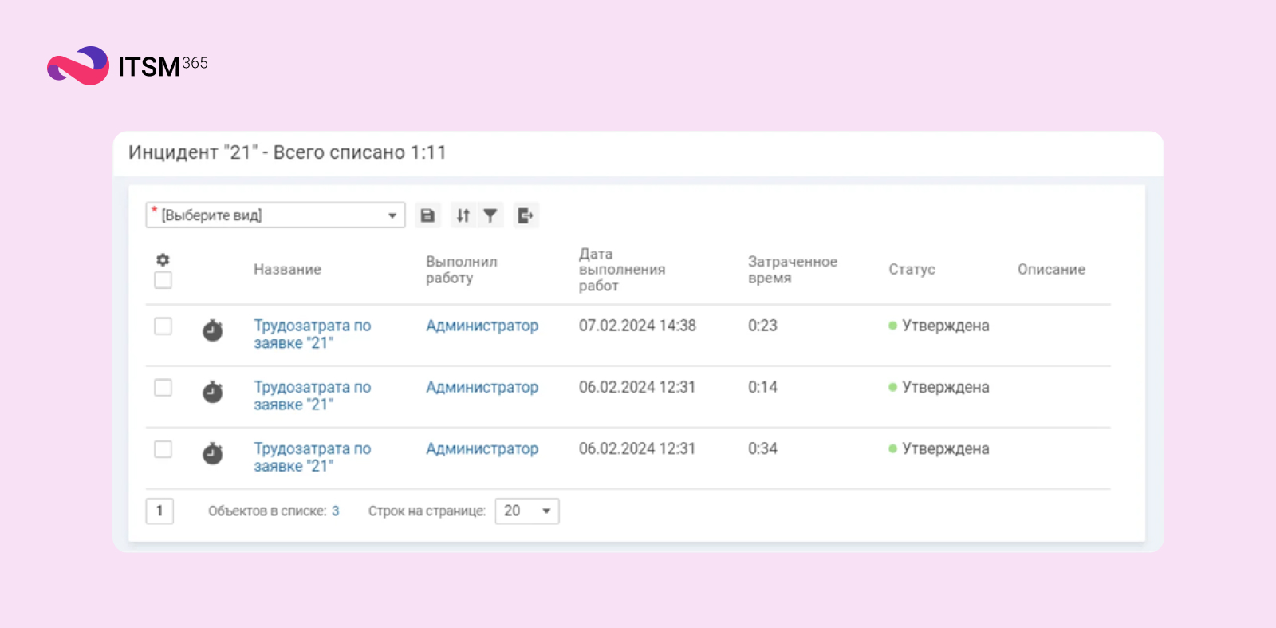Click the export list icon
This screenshot has height=628, width=1276.
526,215
